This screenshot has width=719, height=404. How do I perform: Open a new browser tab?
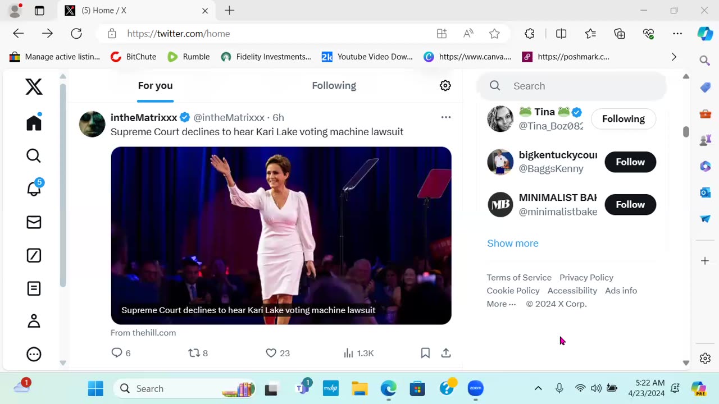pos(229,11)
